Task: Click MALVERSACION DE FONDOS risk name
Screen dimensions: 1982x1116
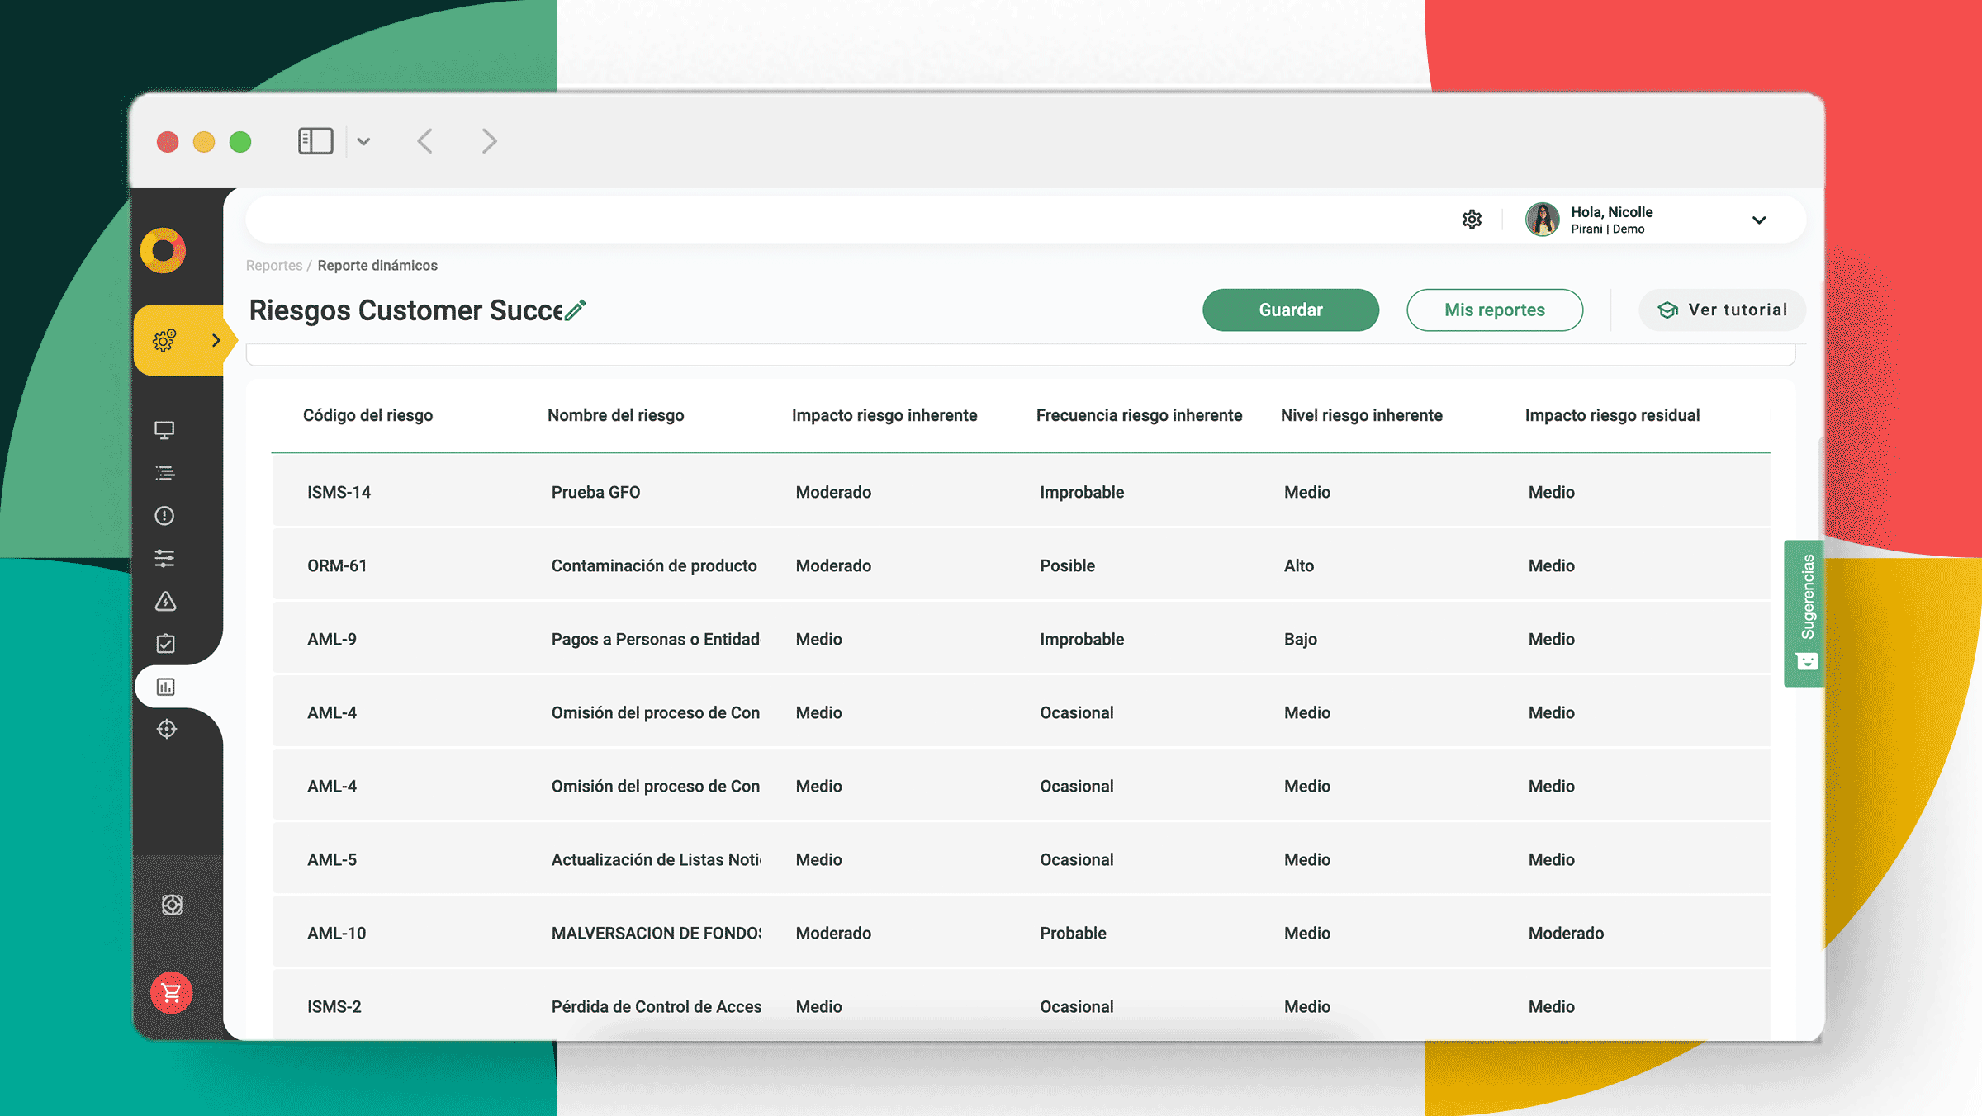Action: [x=656, y=933]
